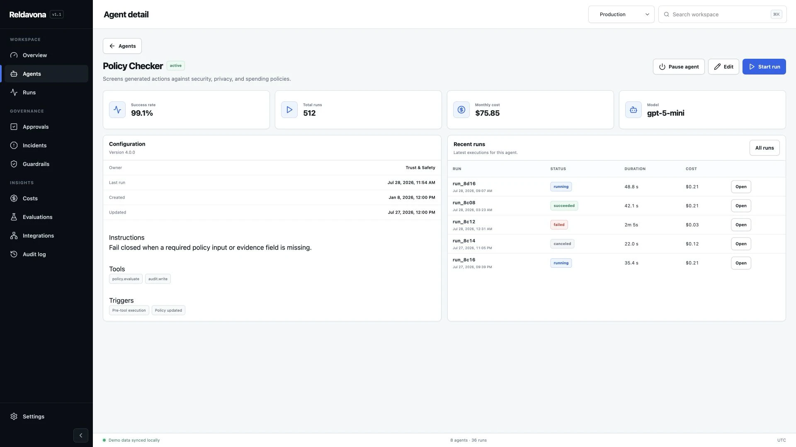Open Overview in the sidebar
This screenshot has width=796, height=447.
pyautogui.click(x=46, y=55)
